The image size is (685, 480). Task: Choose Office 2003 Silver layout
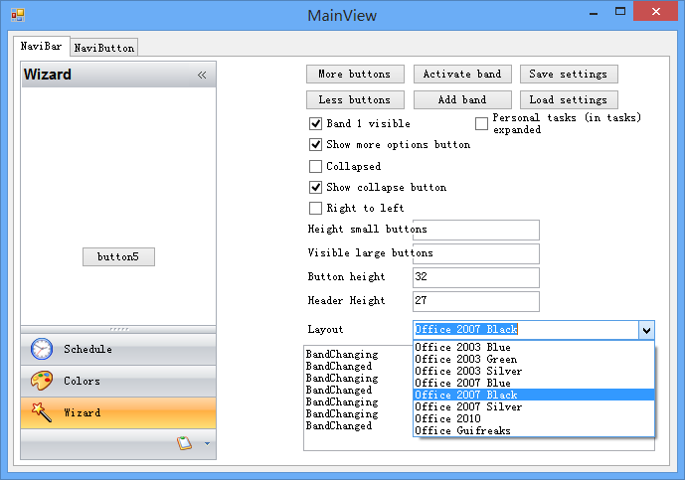(534, 371)
